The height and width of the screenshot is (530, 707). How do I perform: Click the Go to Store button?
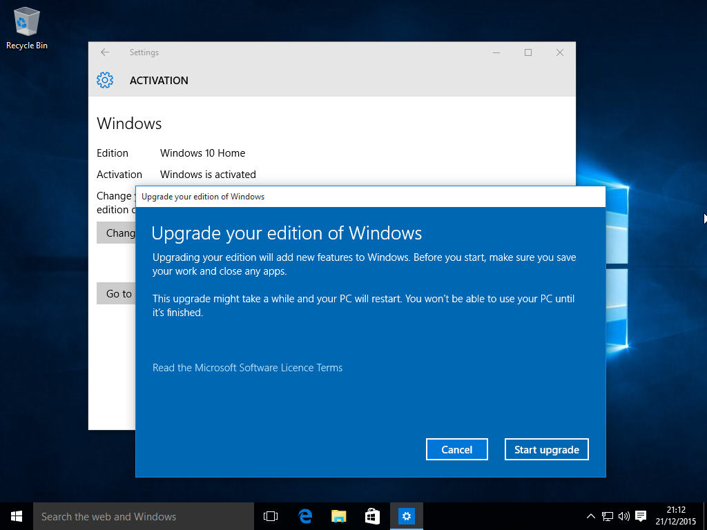pyautogui.click(x=117, y=293)
